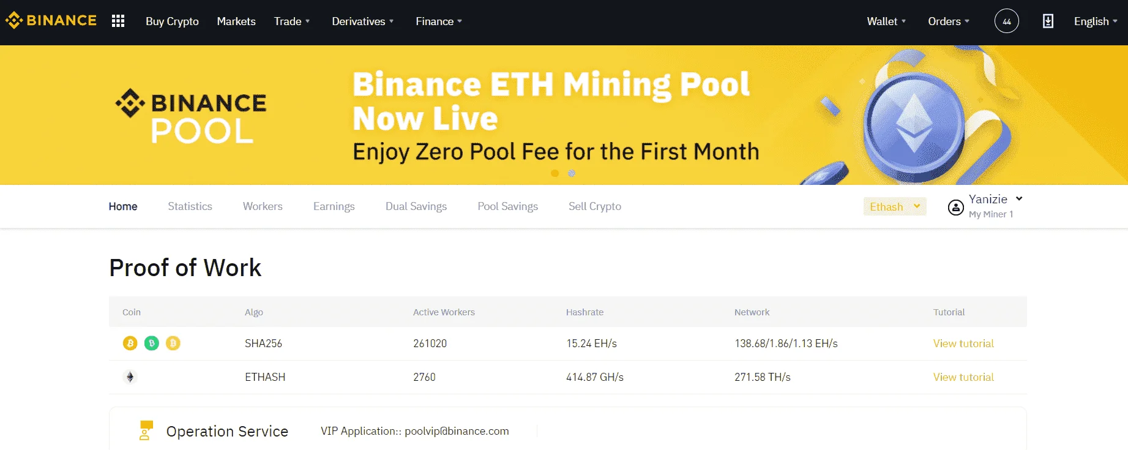Image resolution: width=1128 pixels, height=450 pixels.
Task: View tutorial for SHA256 row
Action: (963, 343)
